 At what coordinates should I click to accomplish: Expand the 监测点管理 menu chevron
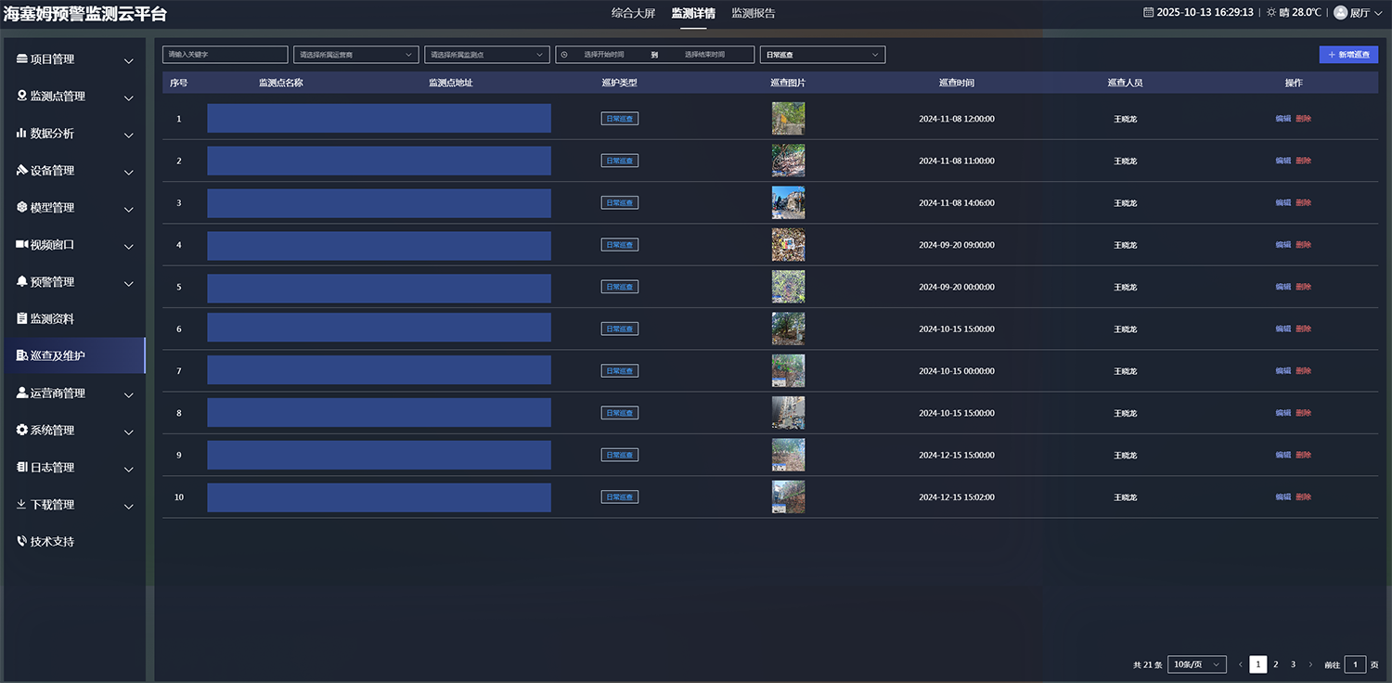tap(129, 97)
